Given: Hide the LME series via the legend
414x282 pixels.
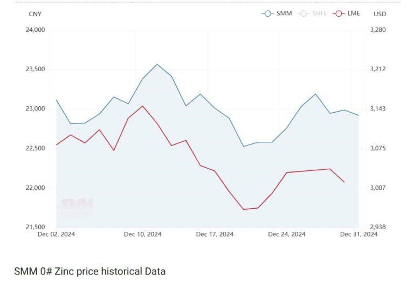Looking at the screenshot, I should 347,13.
